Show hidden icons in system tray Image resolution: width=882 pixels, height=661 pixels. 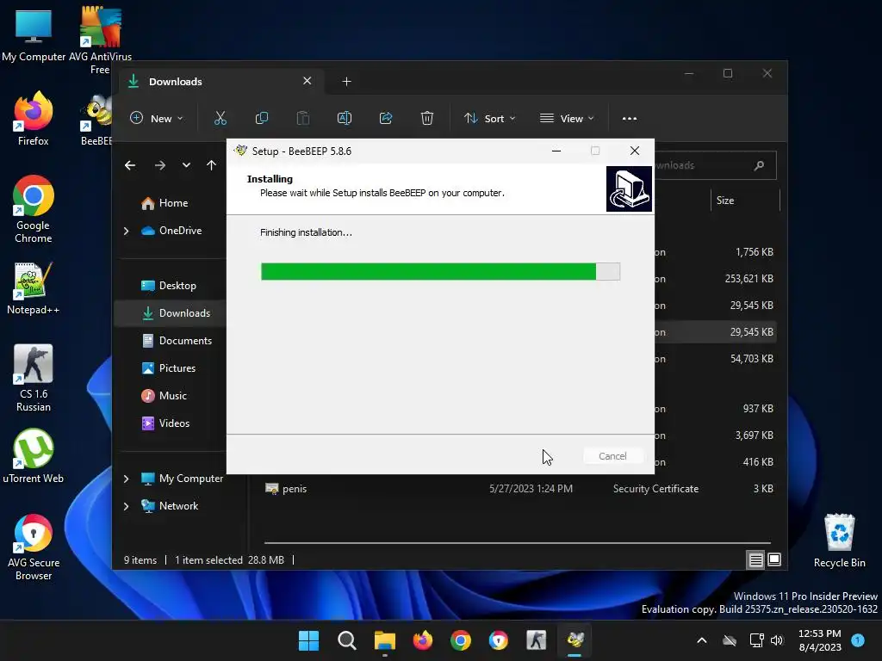pos(701,640)
